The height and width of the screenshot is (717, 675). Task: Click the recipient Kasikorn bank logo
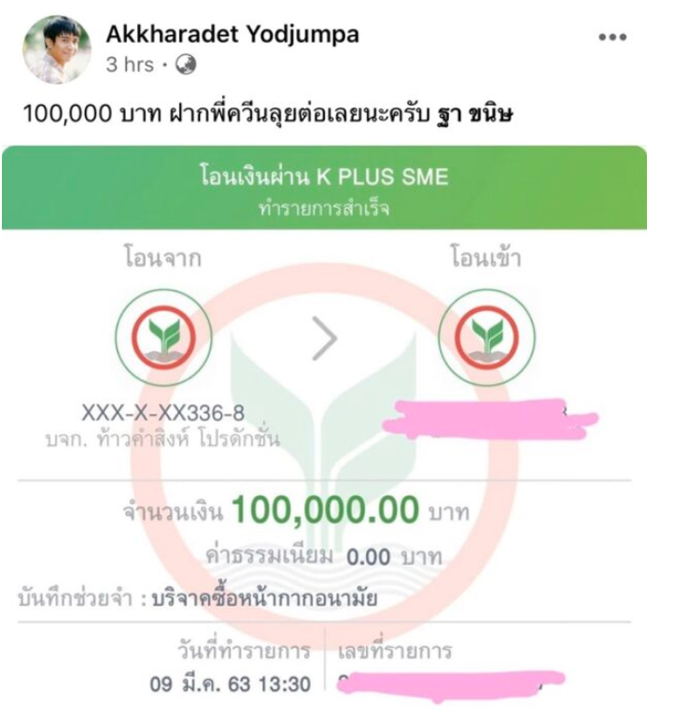(486, 337)
